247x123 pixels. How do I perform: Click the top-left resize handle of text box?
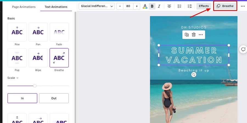click(159, 45)
